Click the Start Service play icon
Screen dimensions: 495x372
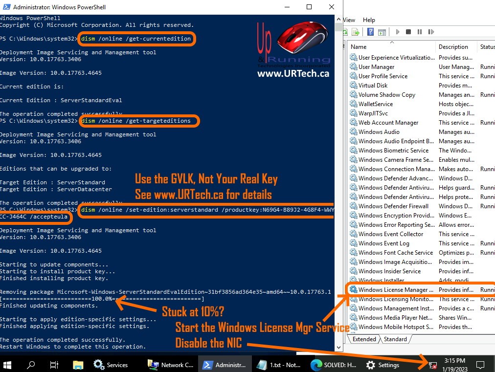[x=398, y=32]
